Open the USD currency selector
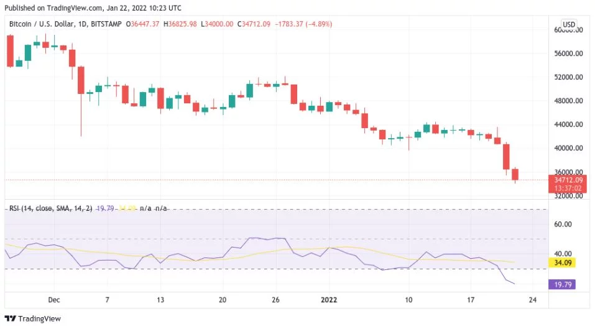Viewport: 595px width, 329px height. [x=568, y=24]
